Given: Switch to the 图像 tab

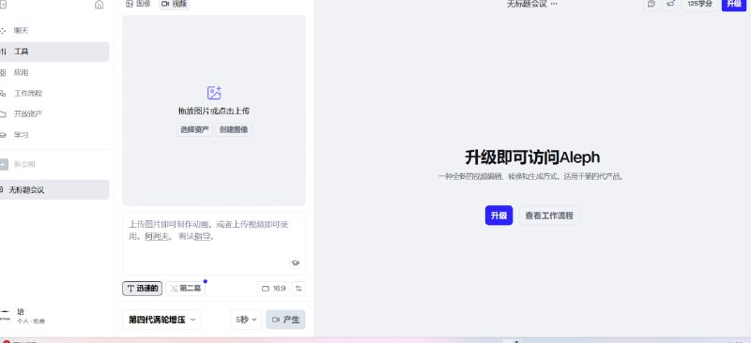Looking at the screenshot, I should 138,4.
